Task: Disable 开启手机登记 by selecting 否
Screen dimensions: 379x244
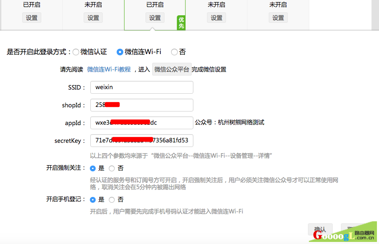Action: [x=112, y=199]
